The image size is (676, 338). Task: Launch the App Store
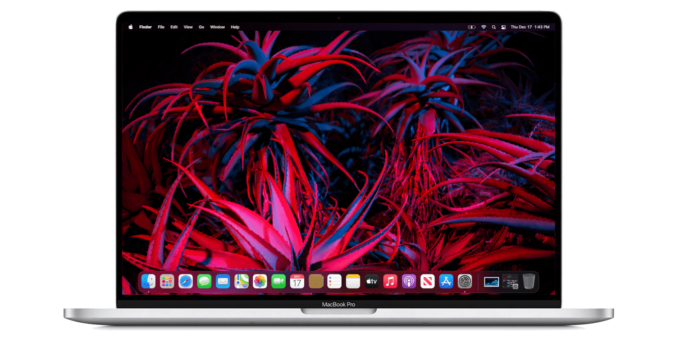click(x=446, y=282)
